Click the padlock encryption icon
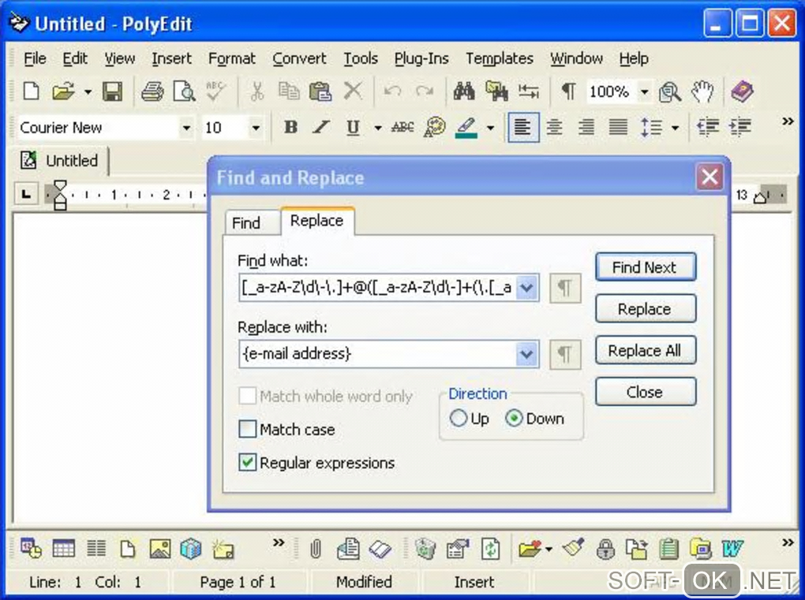The image size is (805, 600). (x=606, y=550)
